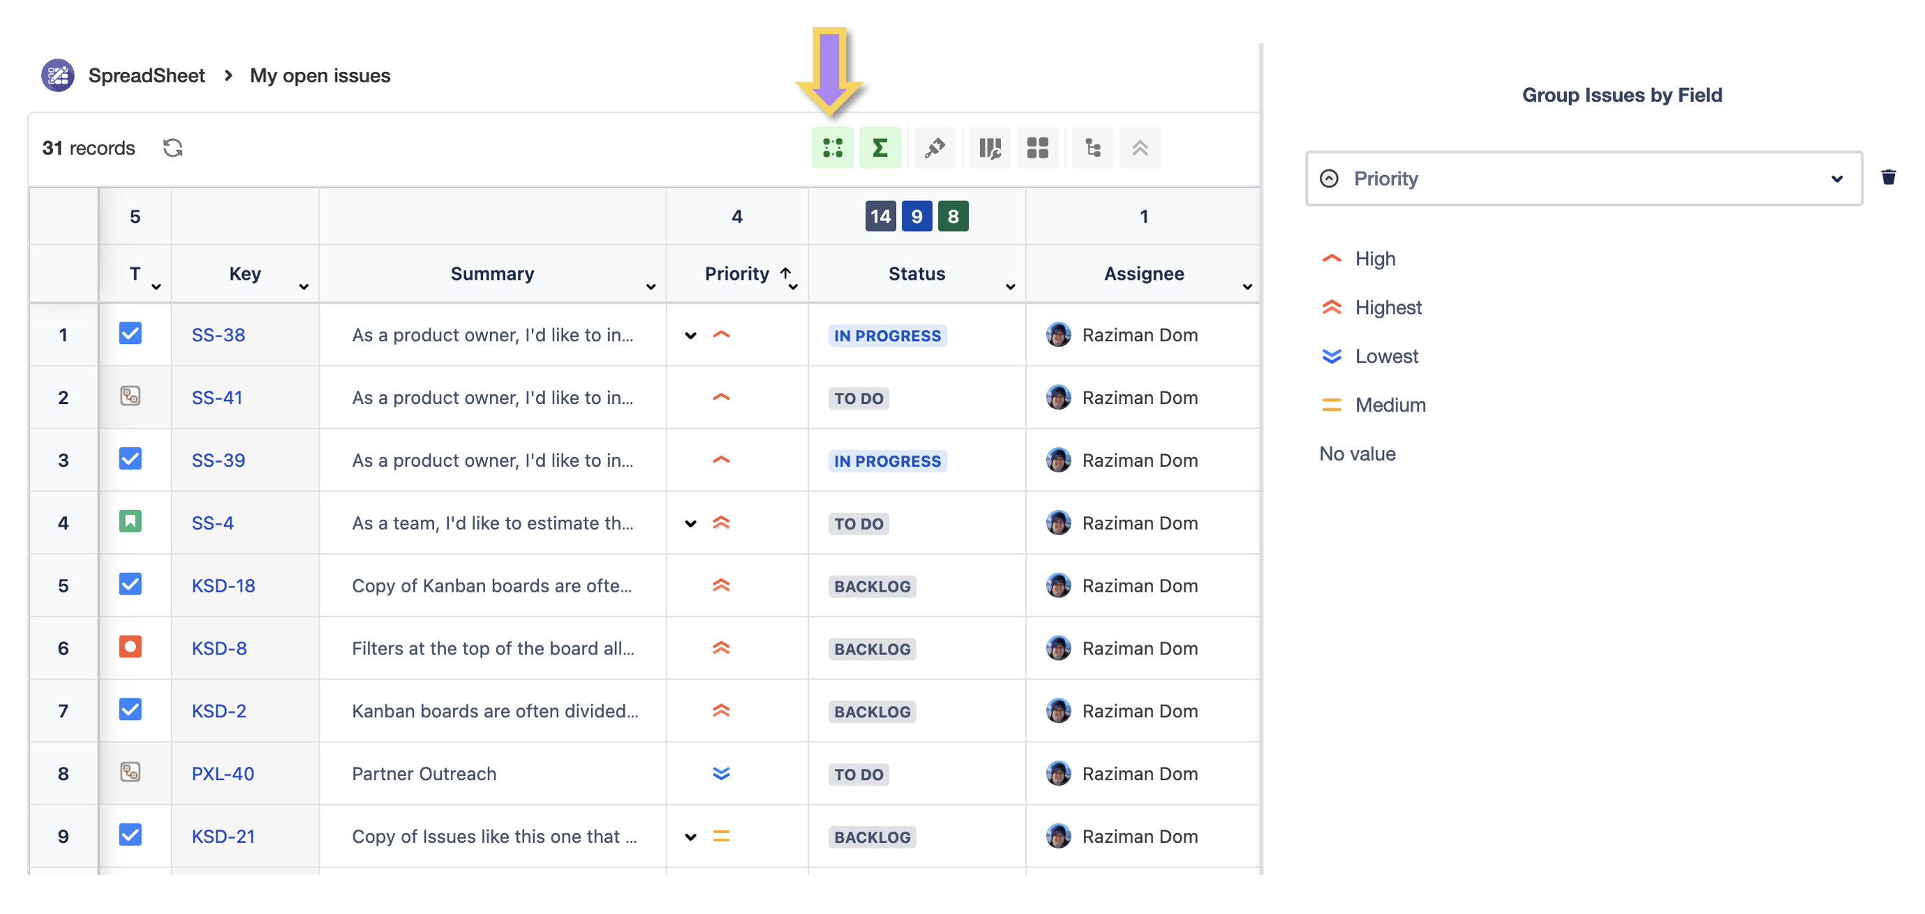Screen dimensions: 1925x914
Task: Open the T column header dropdown arrow
Action: [156, 287]
